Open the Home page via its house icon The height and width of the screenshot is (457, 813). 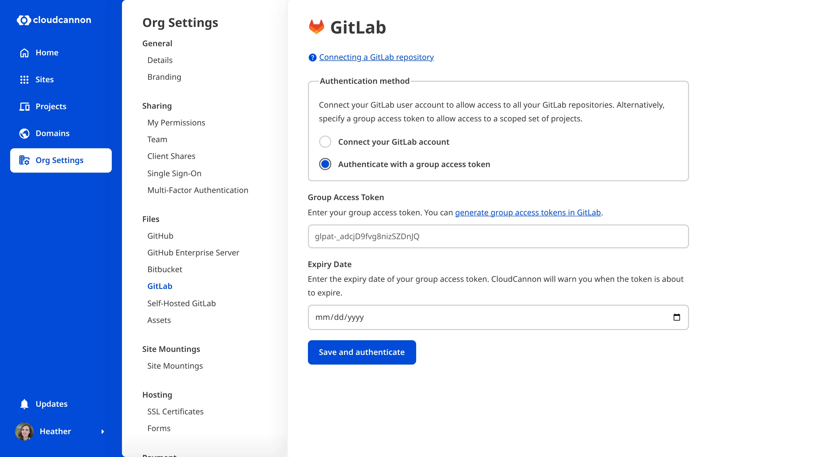[x=24, y=52]
